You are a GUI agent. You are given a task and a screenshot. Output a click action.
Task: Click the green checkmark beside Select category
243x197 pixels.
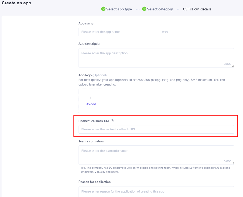(x=144, y=9)
